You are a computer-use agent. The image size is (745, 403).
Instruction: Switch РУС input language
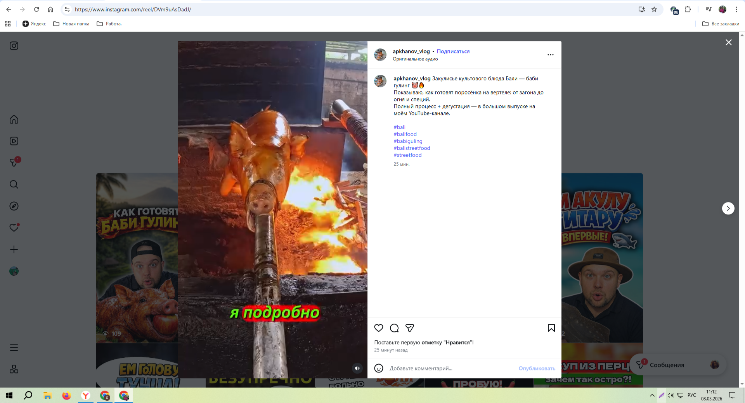(691, 395)
